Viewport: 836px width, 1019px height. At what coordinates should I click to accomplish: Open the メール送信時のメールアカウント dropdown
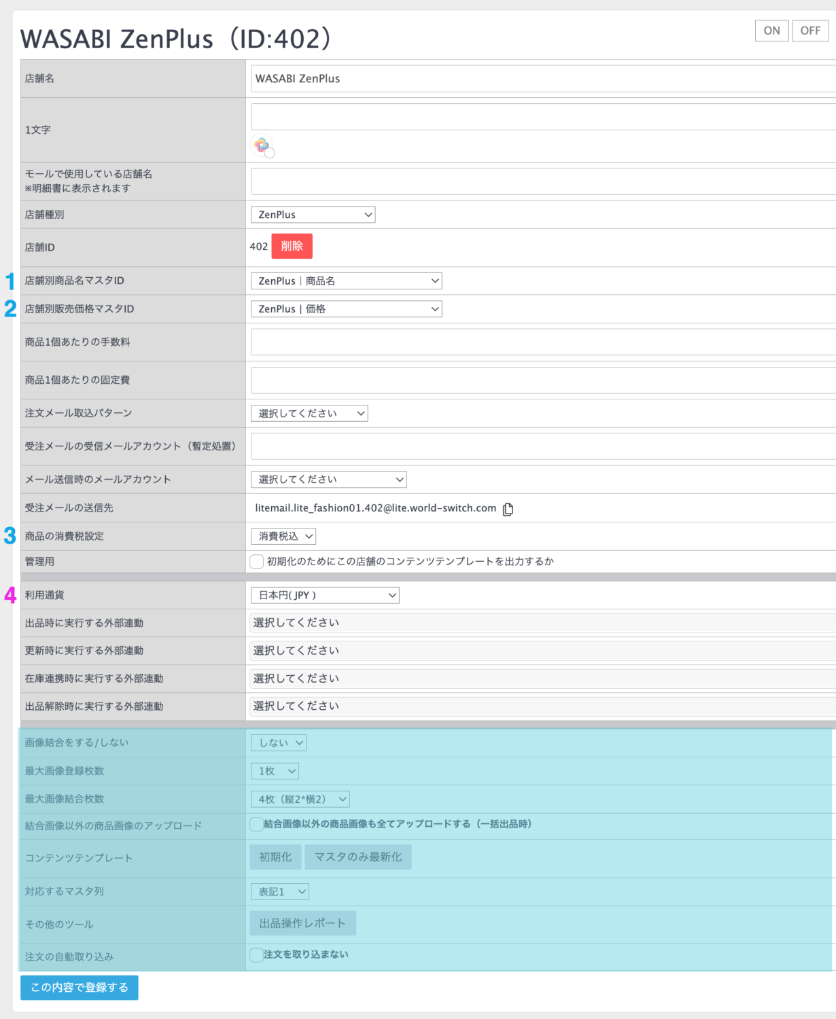point(328,480)
